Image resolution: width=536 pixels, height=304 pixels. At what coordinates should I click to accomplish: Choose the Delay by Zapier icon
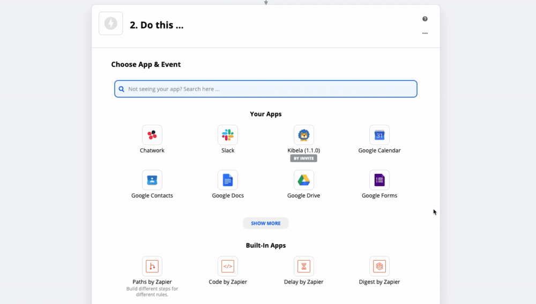point(303,266)
